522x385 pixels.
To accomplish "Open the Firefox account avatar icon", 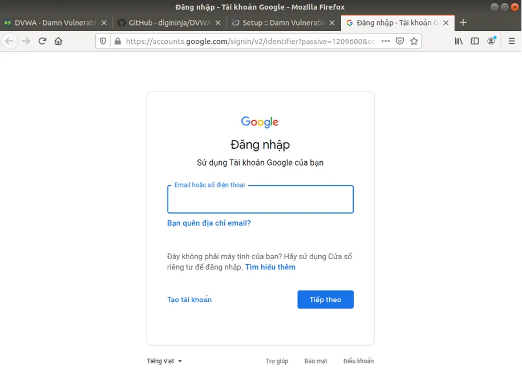I will point(491,41).
